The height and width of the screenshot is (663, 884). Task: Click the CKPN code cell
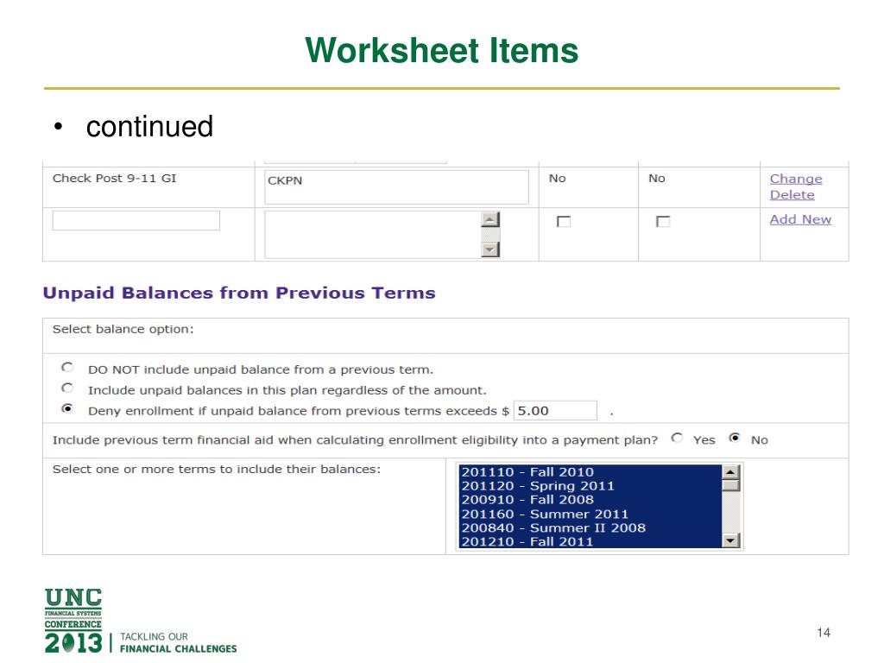coord(396,186)
